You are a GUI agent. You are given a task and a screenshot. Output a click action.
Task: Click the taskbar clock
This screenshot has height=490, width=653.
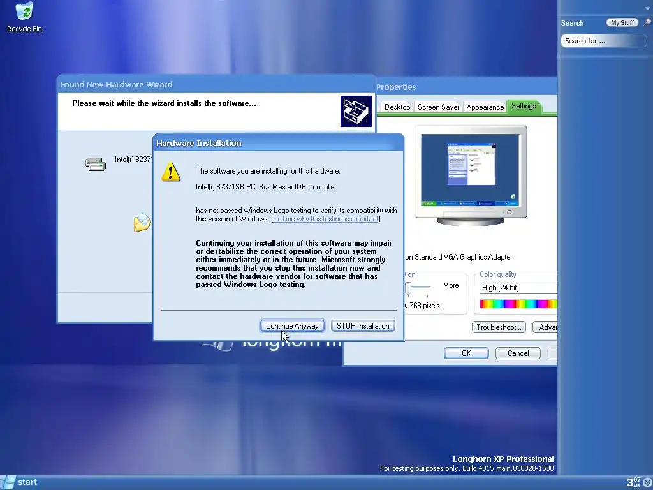(x=633, y=482)
